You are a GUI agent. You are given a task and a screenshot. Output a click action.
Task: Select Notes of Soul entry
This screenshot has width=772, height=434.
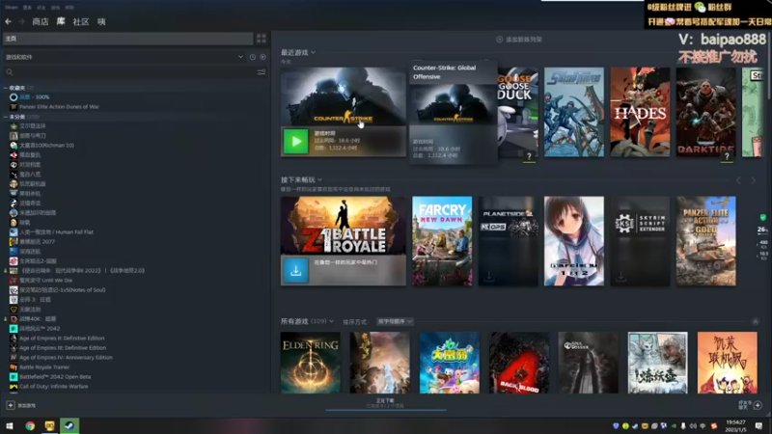click(62, 290)
